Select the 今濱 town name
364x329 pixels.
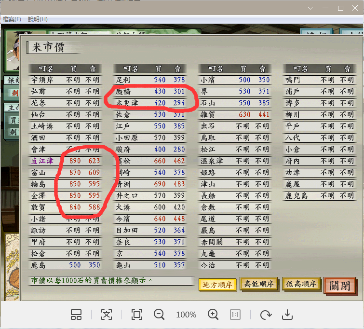123,219
